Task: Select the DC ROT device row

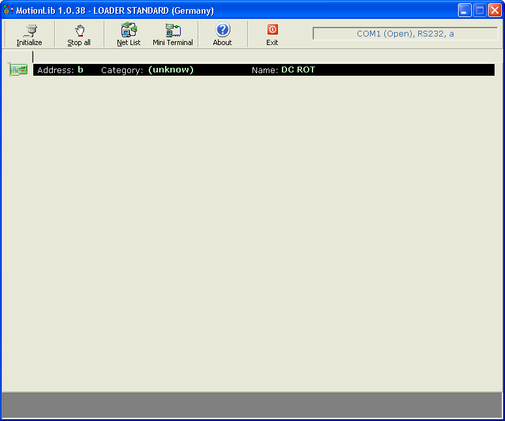Action: [x=264, y=70]
